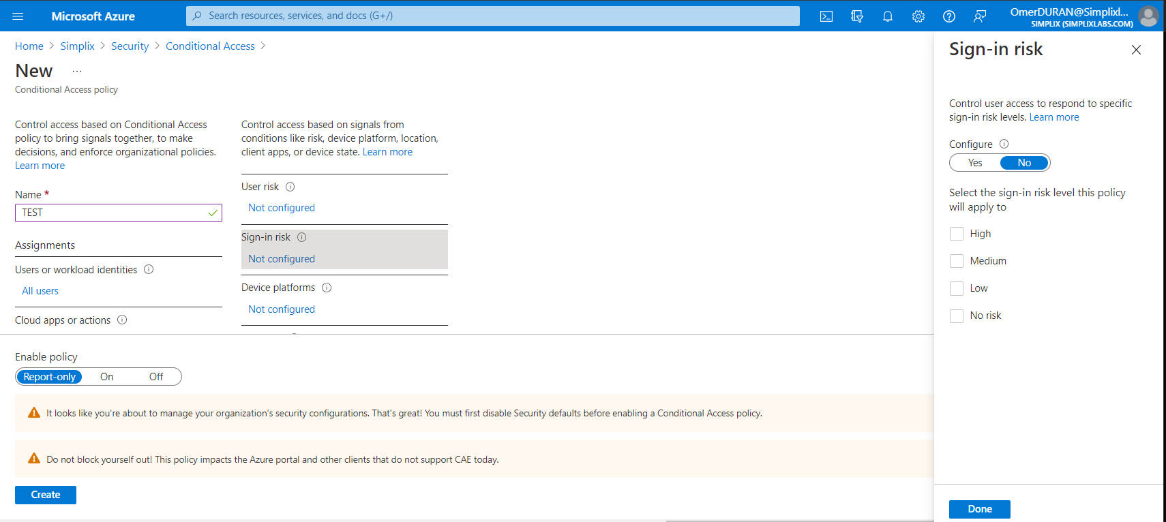Screen dimensions: 1166x522
Task: Click the User risk condition heading
Action: coord(260,187)
